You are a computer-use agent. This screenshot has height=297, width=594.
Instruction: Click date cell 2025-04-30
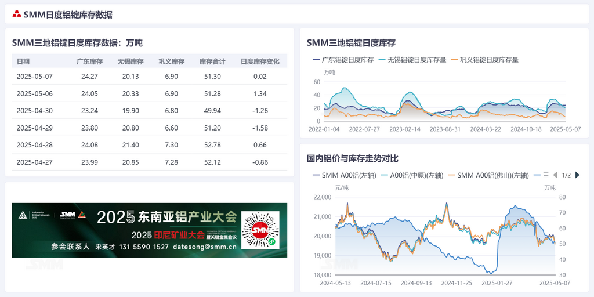34,111
